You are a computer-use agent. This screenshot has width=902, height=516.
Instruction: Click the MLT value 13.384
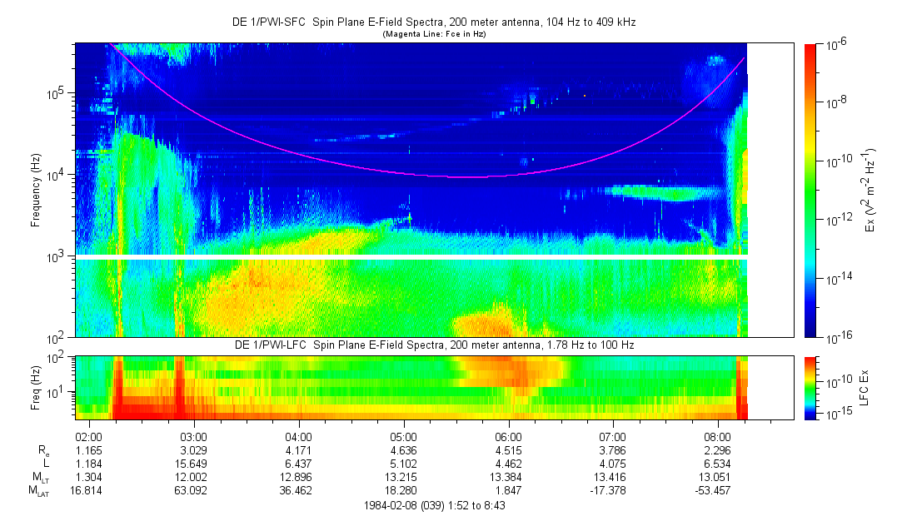pos(506,477)
